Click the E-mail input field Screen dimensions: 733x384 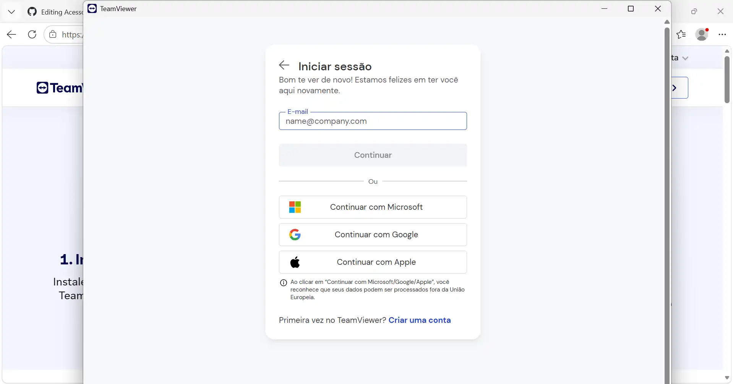click(x=373, y=121)
